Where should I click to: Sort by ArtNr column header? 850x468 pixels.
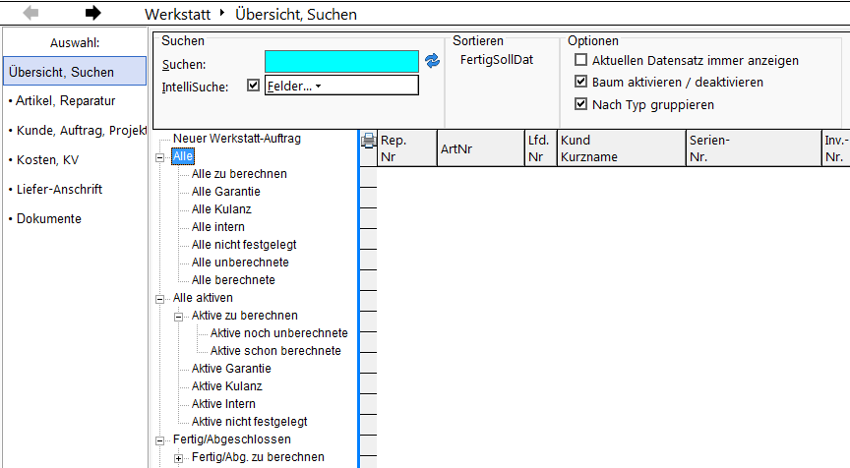[x=481, y=147]
